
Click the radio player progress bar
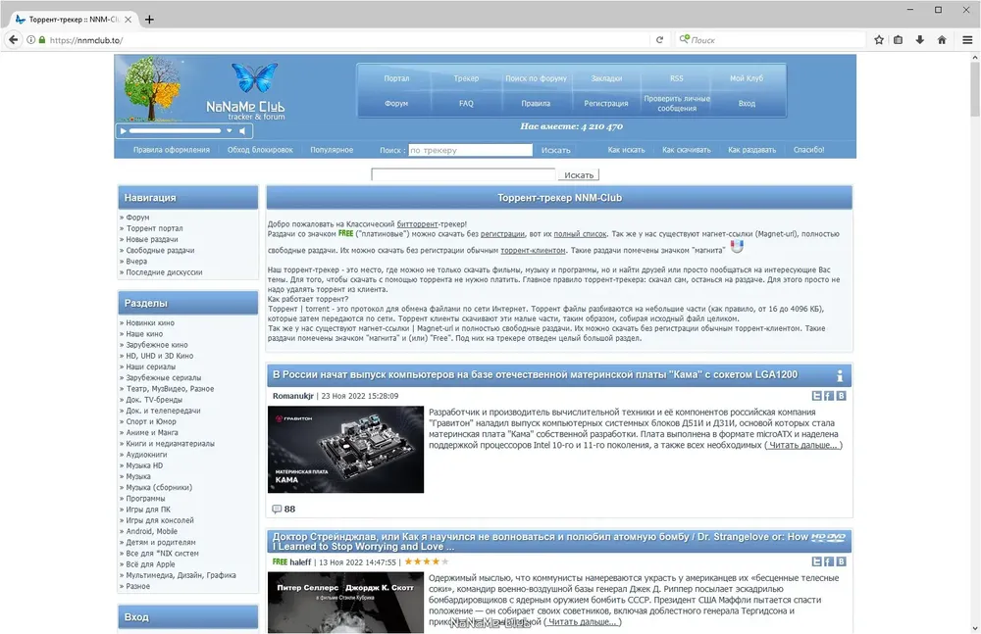175,131
